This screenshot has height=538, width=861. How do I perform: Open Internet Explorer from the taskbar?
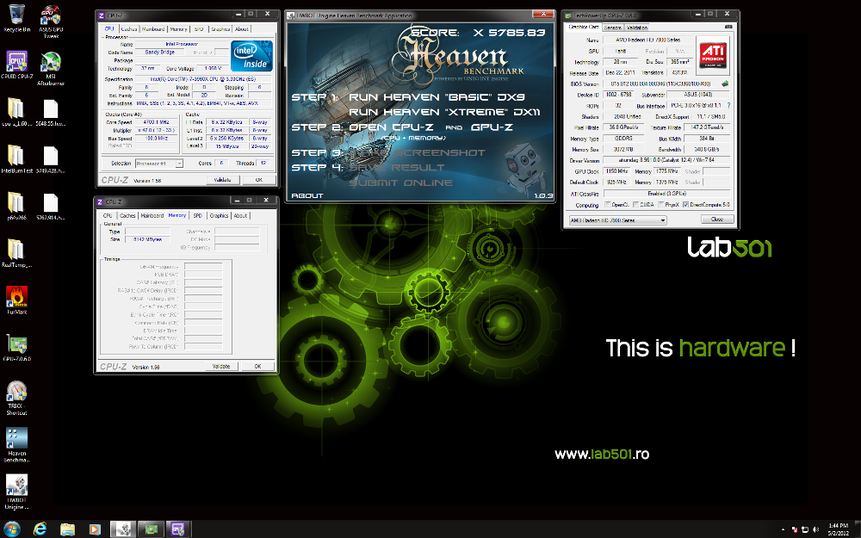tap(40, 529)
